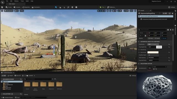Image resolution: width=177 pixels, height=99 pixels.
Task: Switch to Modeling mode in the main toolbar
Action: (x=72, y=7)
